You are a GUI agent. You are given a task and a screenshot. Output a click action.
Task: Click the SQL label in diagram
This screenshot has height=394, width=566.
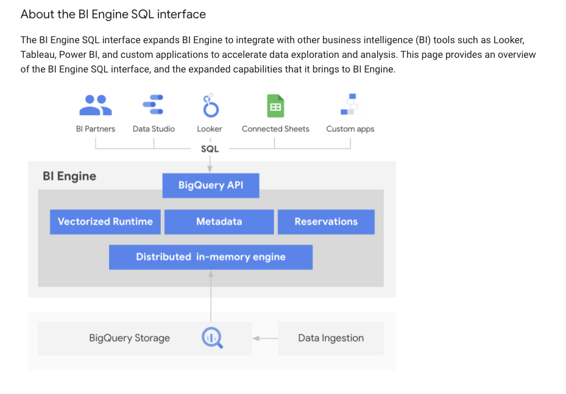coord(210,149)
